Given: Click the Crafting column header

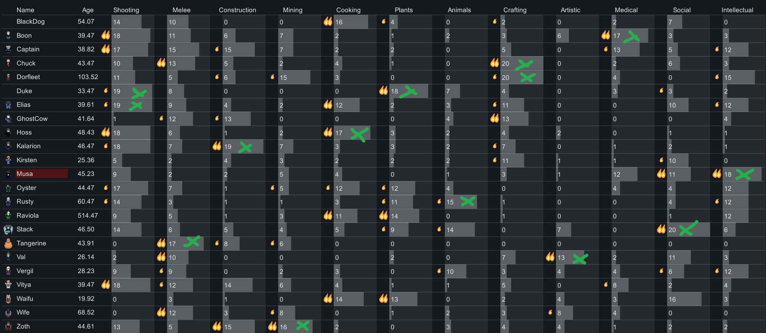Looking at the screenshot, I should [x=515, y=10].
